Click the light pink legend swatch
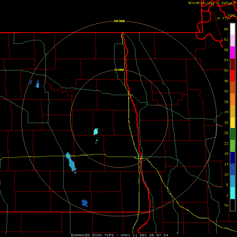The width and height of the screenshot is (237, 237). (x=233, y=41)
